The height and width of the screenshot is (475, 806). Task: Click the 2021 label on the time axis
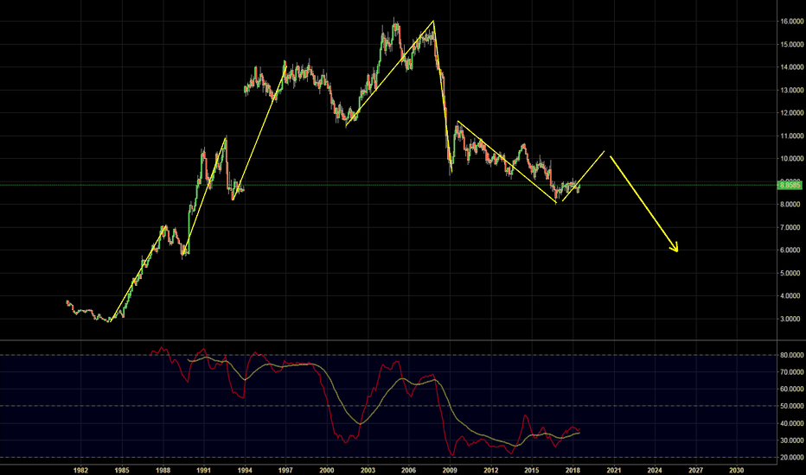tap(614, 470)
